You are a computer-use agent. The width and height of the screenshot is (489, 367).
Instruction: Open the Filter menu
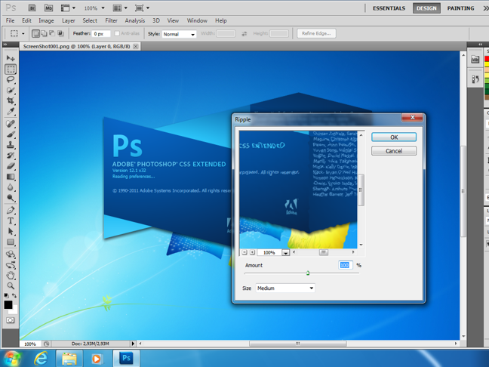tap(111, 20)
